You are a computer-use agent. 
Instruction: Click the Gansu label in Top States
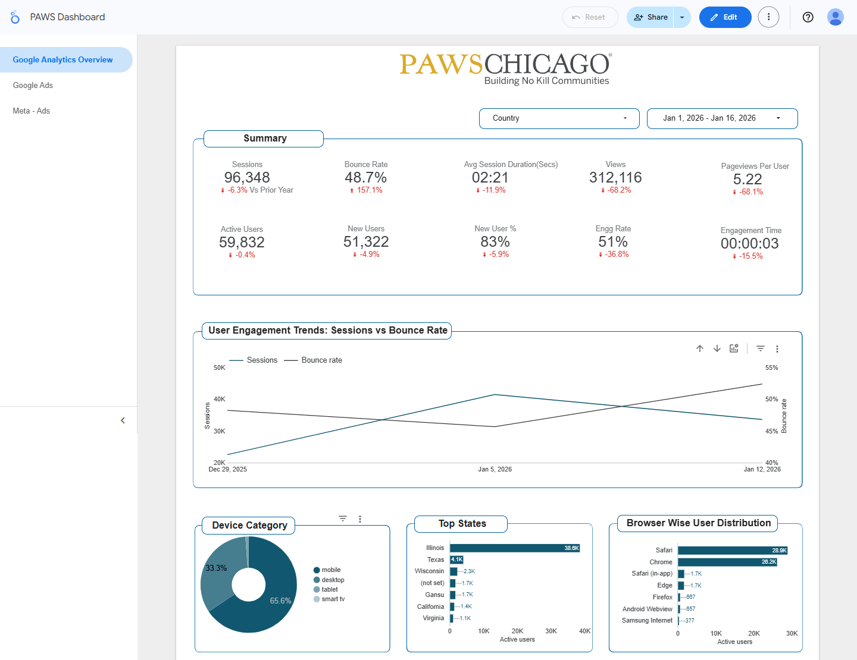434,595
